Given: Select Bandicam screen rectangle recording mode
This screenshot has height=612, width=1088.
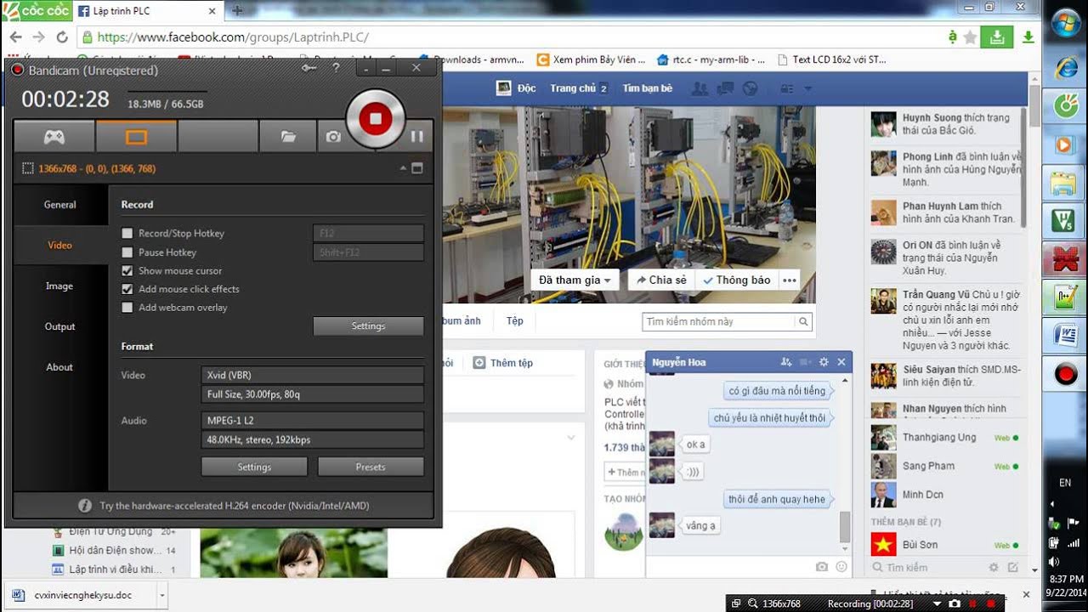Looking at the screenshot, I should click(136, 136).
